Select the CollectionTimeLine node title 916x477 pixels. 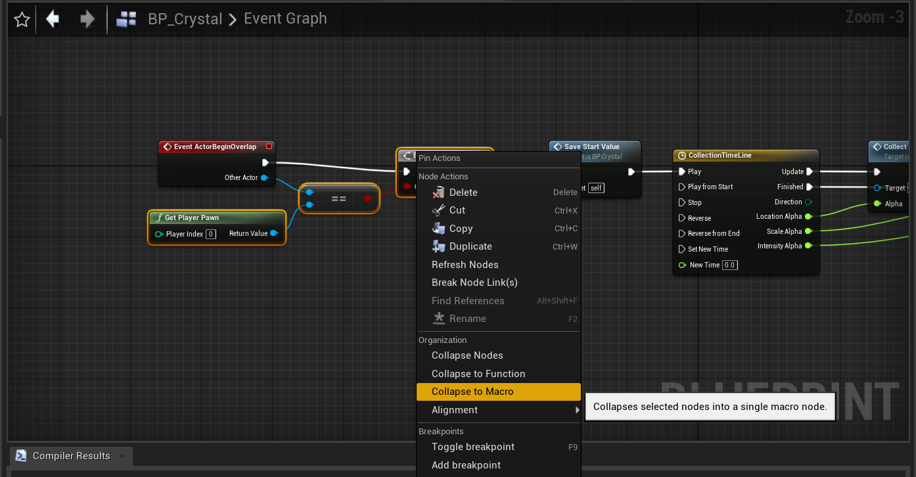point(720,156)
